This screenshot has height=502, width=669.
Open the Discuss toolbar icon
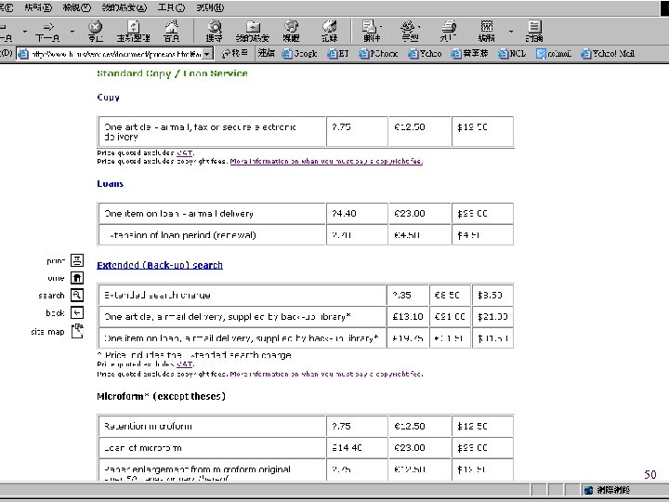pyautogui.click(x=533, y=32)
